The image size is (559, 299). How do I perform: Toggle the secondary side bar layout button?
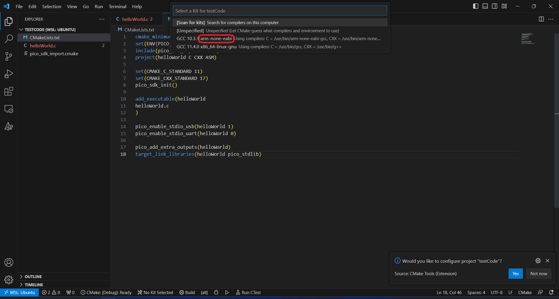click(x=495, y=6)
